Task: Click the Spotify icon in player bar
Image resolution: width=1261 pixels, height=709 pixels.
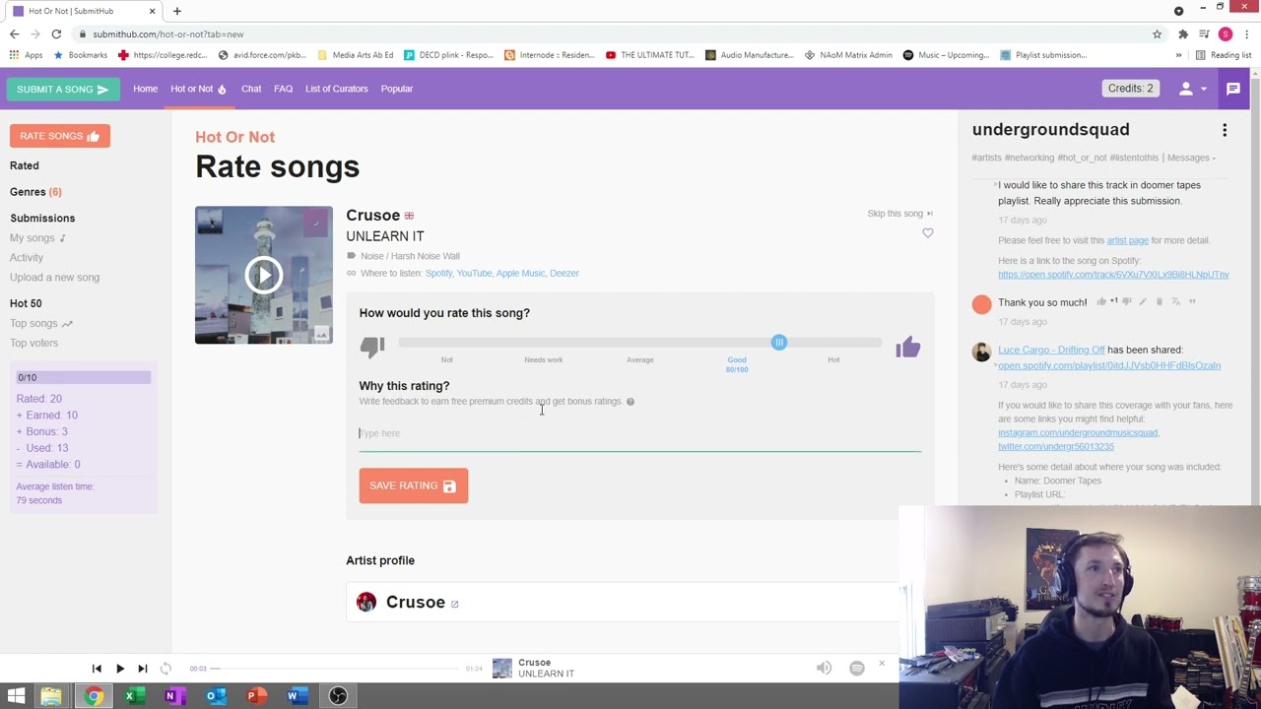Action: point(857,668)
